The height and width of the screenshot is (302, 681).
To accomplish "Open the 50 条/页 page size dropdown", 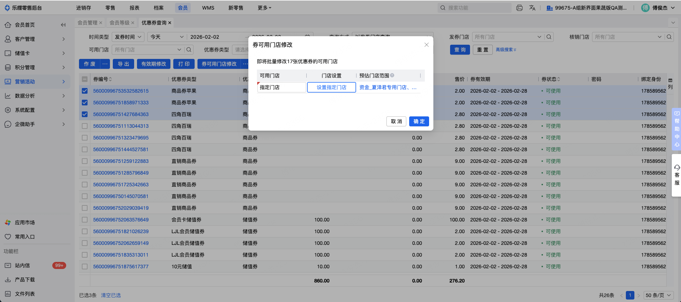I will [659, 295].
